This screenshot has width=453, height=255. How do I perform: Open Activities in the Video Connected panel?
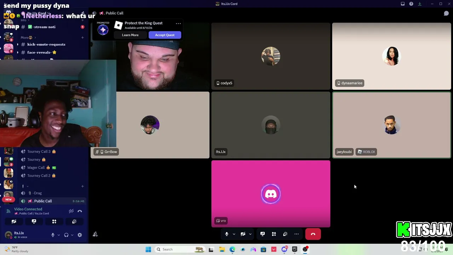click(x=54, y=221)
